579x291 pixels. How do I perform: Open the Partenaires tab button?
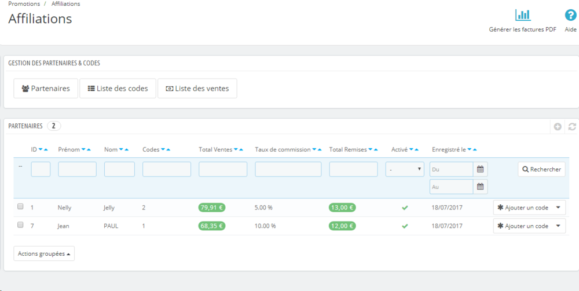[x=46, y=89]
